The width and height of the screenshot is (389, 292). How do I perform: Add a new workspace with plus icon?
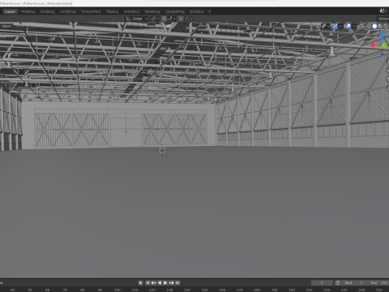tap(209, 11)
